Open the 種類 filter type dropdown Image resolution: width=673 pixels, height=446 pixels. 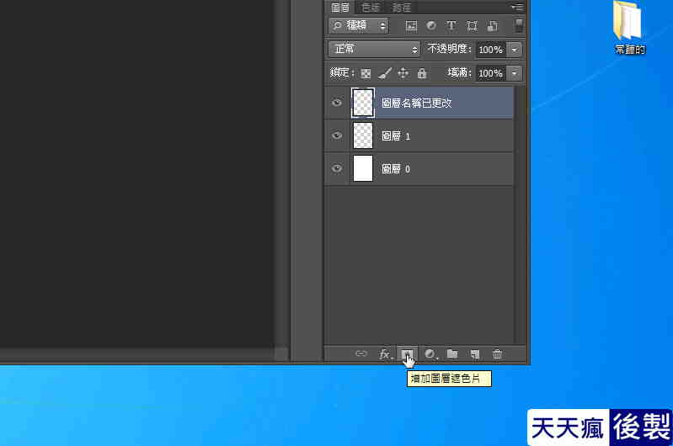coord(359,26)
